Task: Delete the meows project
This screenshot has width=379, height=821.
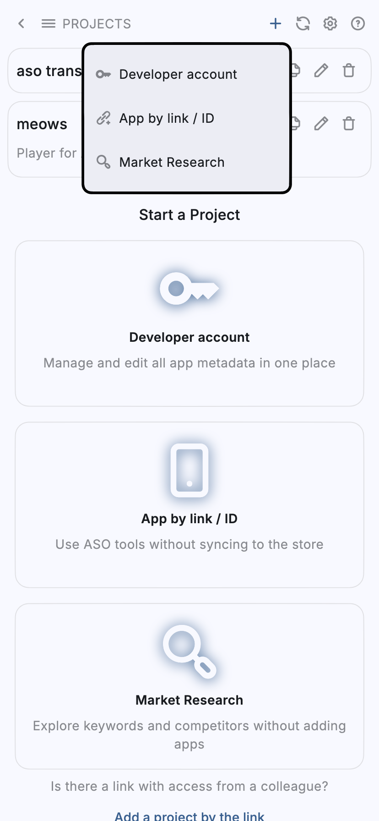Action: tap(348, 123)
